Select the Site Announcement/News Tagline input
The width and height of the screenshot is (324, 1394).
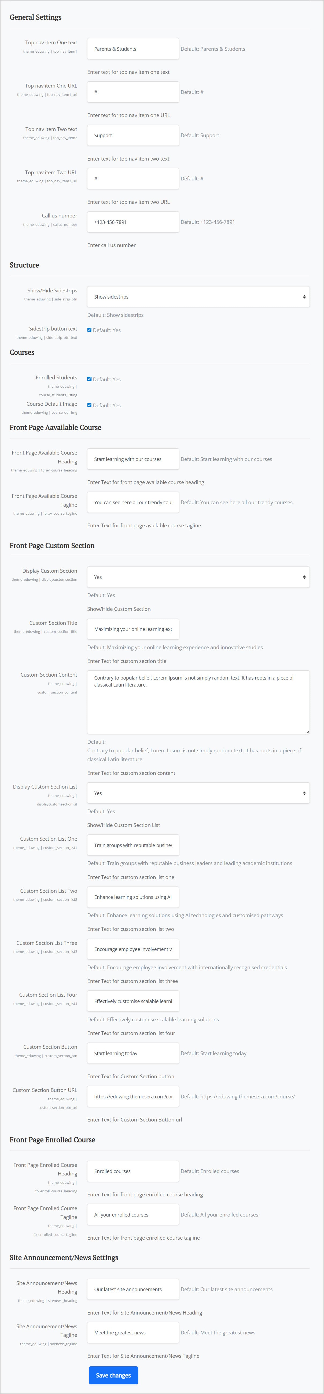[x=132, y=1332]
